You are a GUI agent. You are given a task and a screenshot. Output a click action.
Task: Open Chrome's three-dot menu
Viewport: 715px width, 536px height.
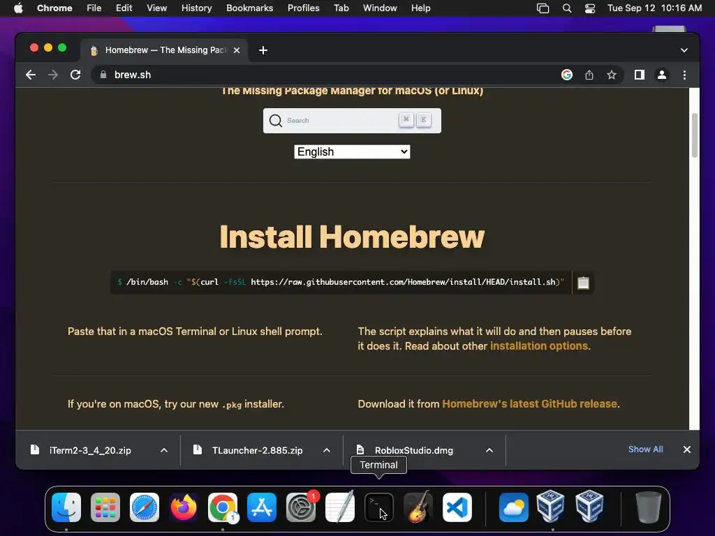tap(684, 75)
